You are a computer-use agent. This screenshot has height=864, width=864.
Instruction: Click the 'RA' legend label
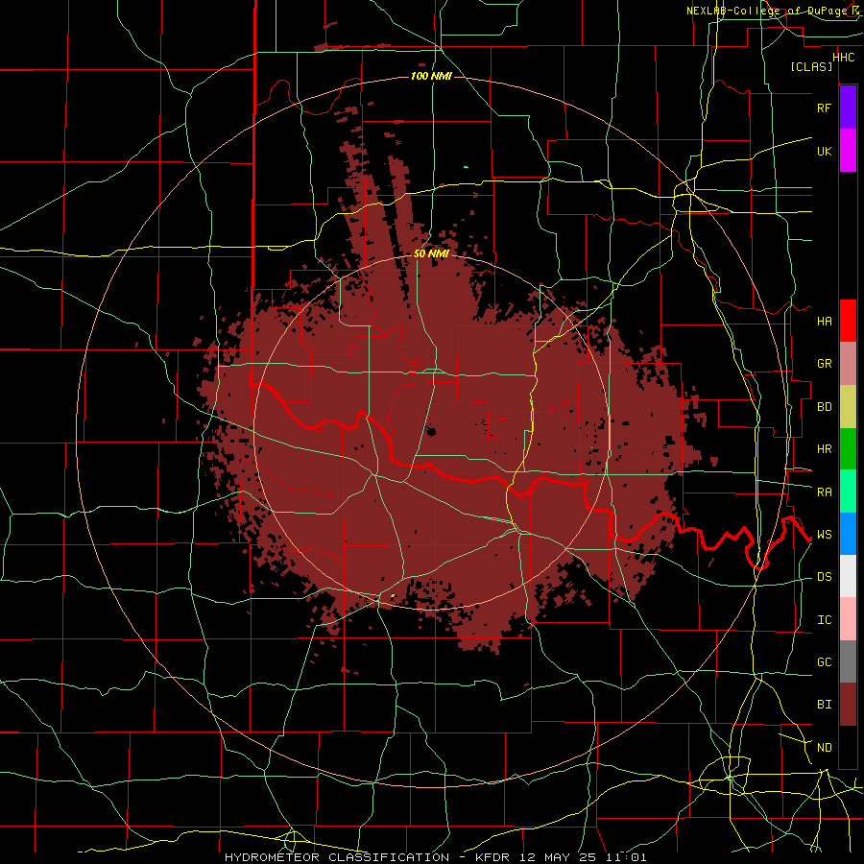tap(824, 492)
